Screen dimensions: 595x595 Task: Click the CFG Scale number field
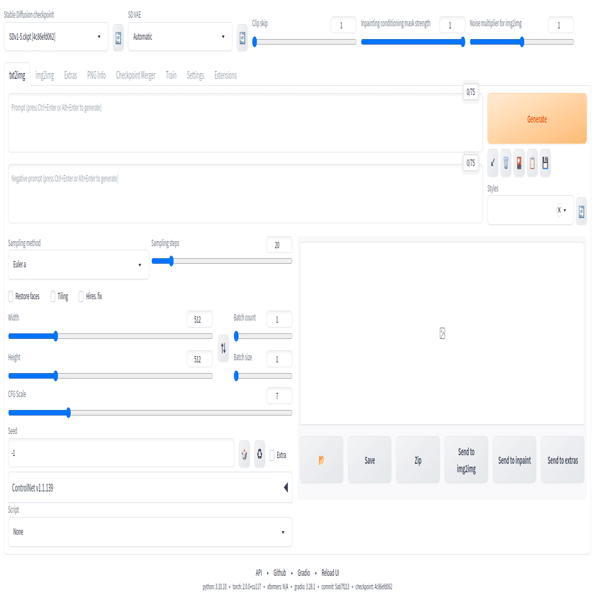[x=279, y=396]
